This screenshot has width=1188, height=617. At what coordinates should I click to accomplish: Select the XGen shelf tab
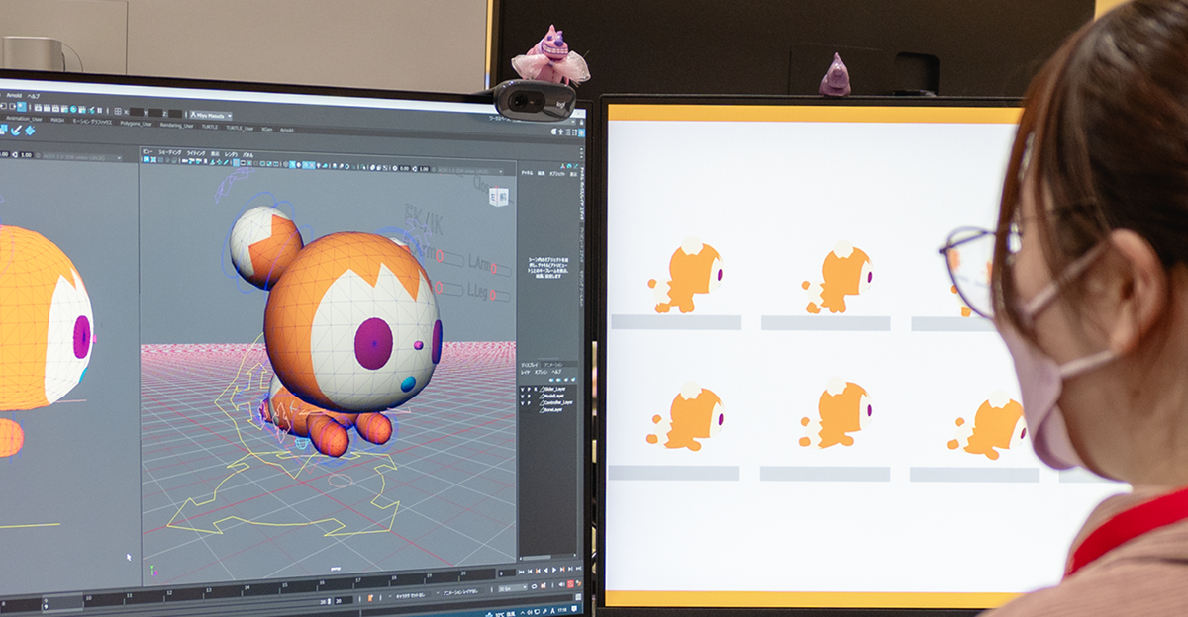pyautogui.click(x=267, y=129)
